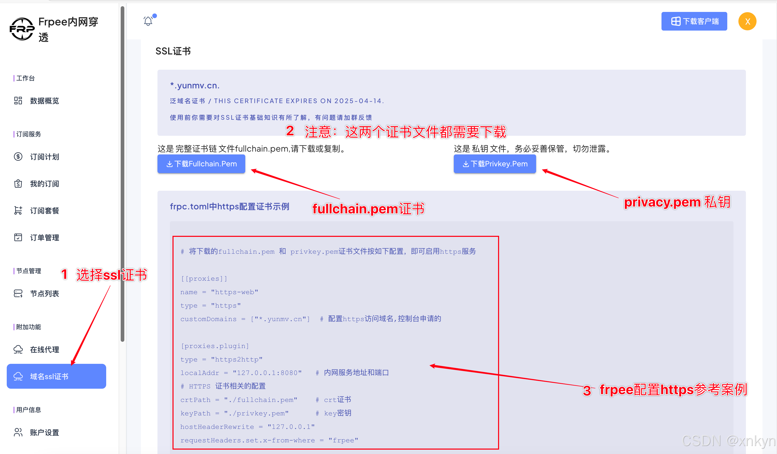777x454 pixels.
Task: Click the 工作台 section label
Action: pos(25,78)
